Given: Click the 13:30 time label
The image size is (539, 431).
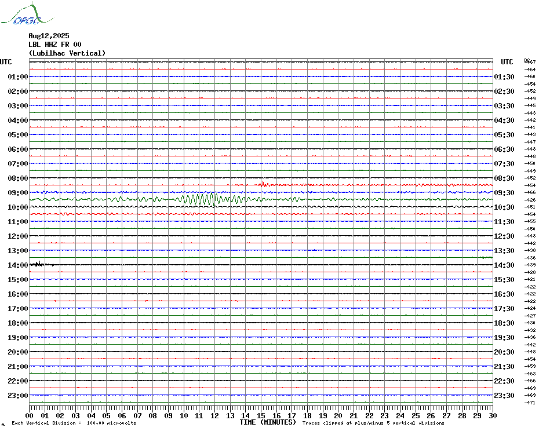Looking at the screenshot, I should pyautogui.click(x=504, y=251).
